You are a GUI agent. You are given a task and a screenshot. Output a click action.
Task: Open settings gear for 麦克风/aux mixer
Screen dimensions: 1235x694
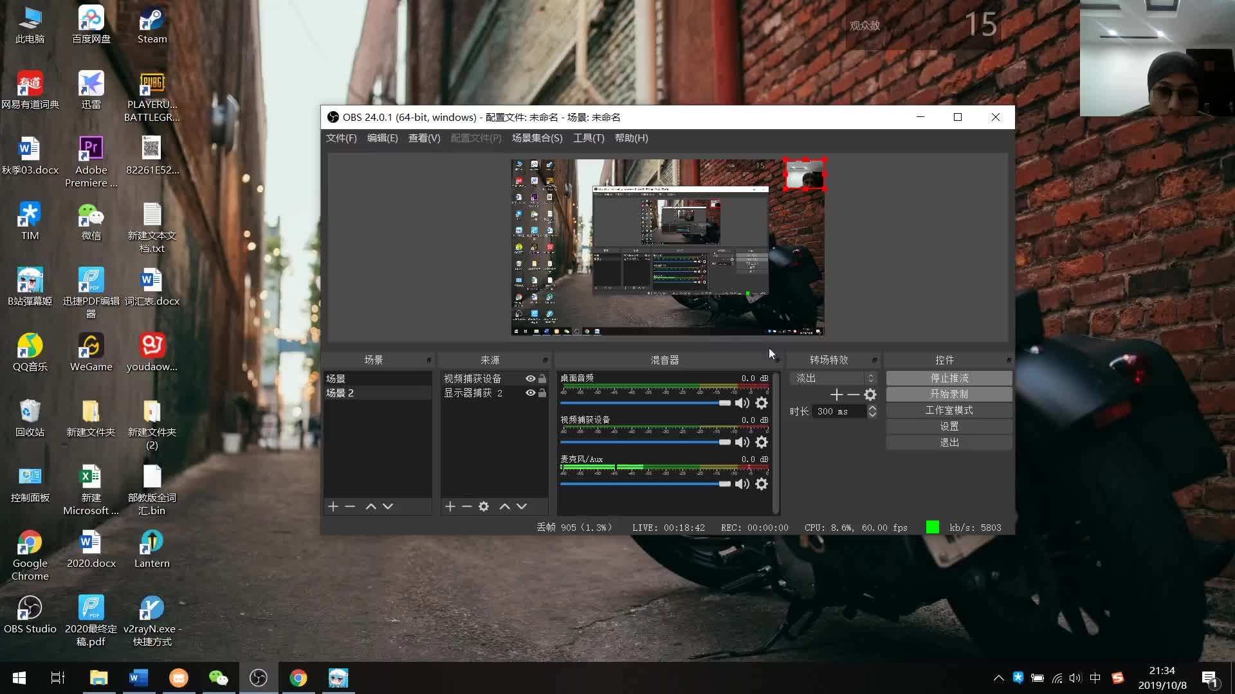761,483
